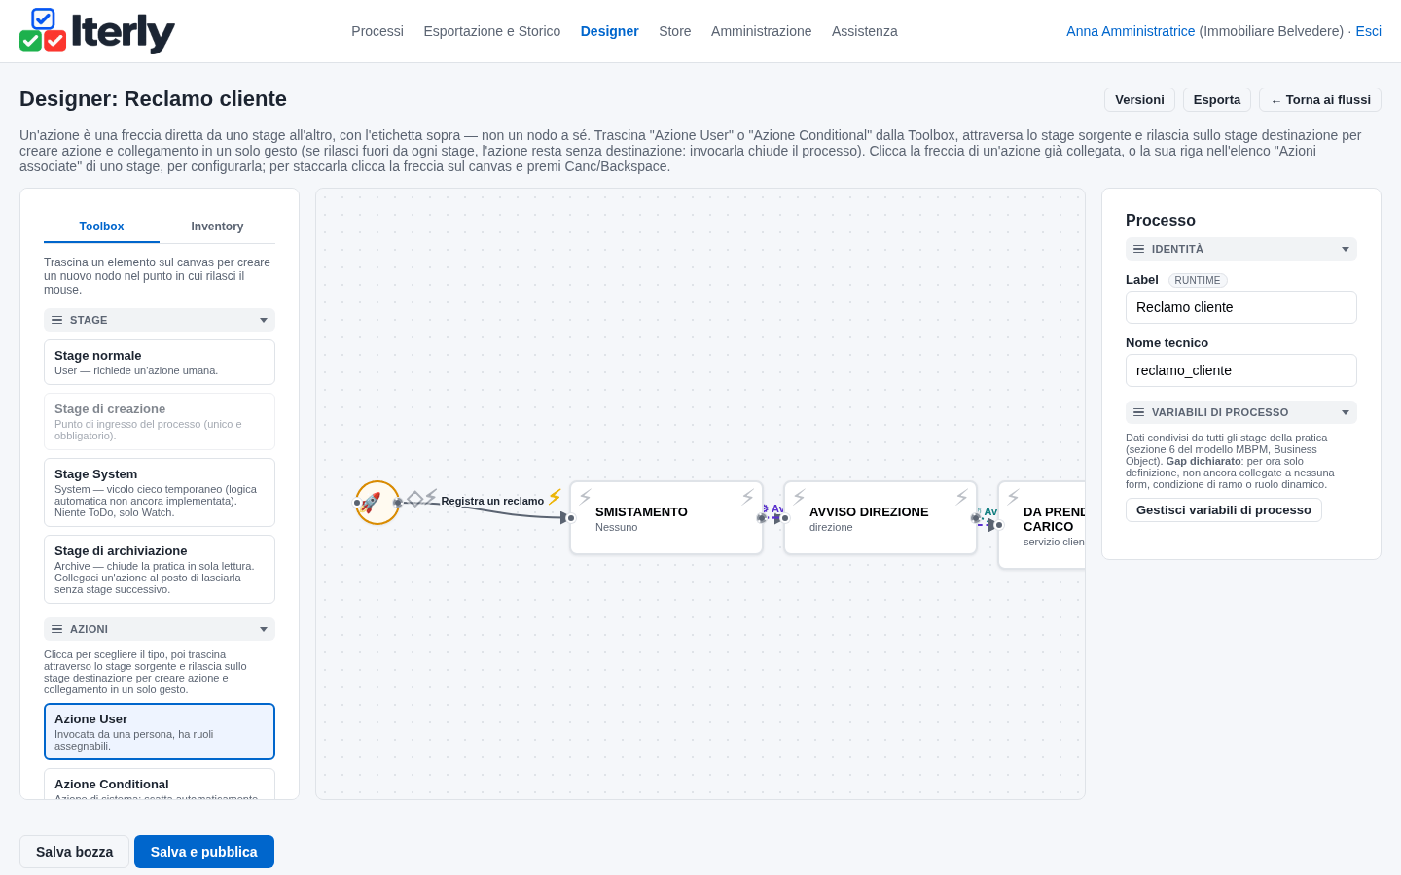Collapse the AZIONI section arrow
The image size is (1401, 875).
264,629
